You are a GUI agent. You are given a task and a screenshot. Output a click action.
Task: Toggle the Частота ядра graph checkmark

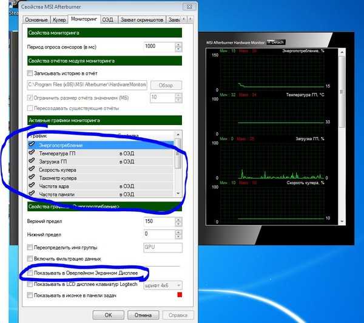(32, 185)
